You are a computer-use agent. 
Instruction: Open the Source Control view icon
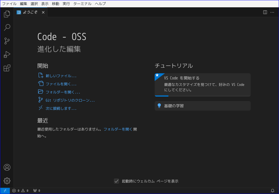[x=7, y=41]
